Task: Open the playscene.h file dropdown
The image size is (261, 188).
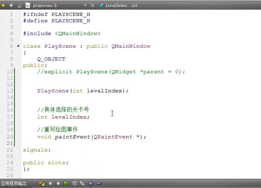Action: click(x=85, y=6)
